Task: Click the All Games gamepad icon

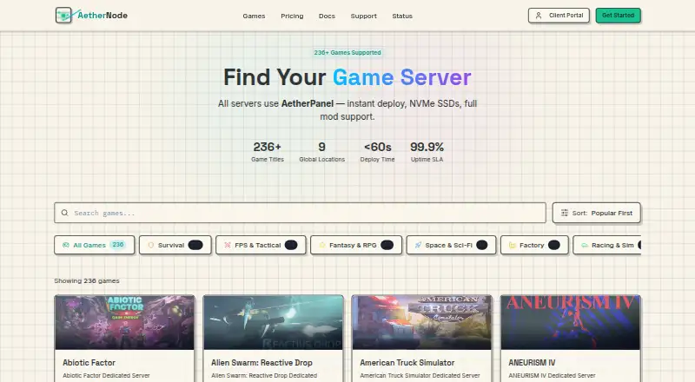Action: [x=66, y=245]
